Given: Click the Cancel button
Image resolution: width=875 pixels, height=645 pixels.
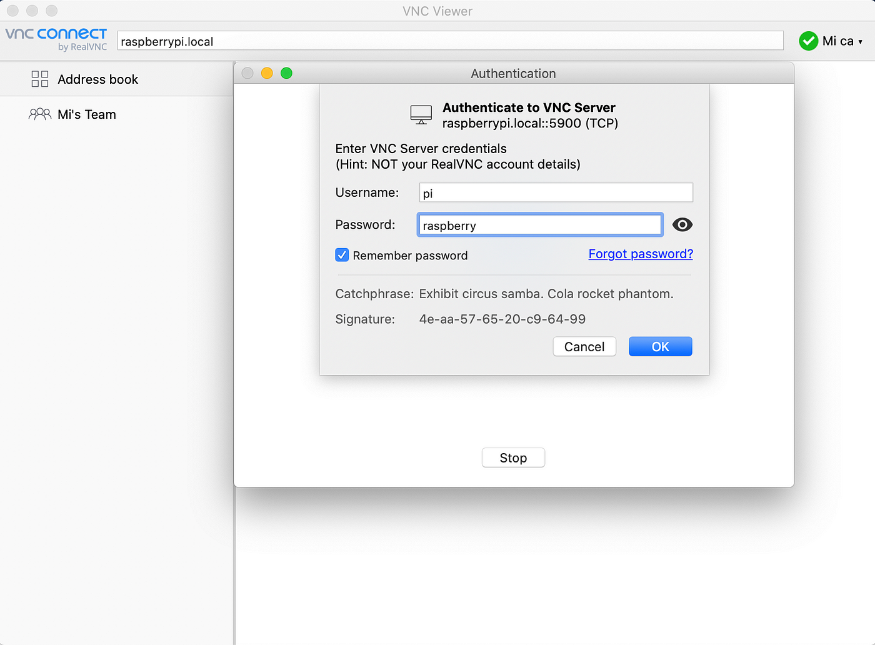Looking at the screenshot, I should [584, 347].
